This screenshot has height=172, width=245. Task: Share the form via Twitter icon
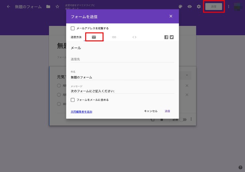pos(171,37)
